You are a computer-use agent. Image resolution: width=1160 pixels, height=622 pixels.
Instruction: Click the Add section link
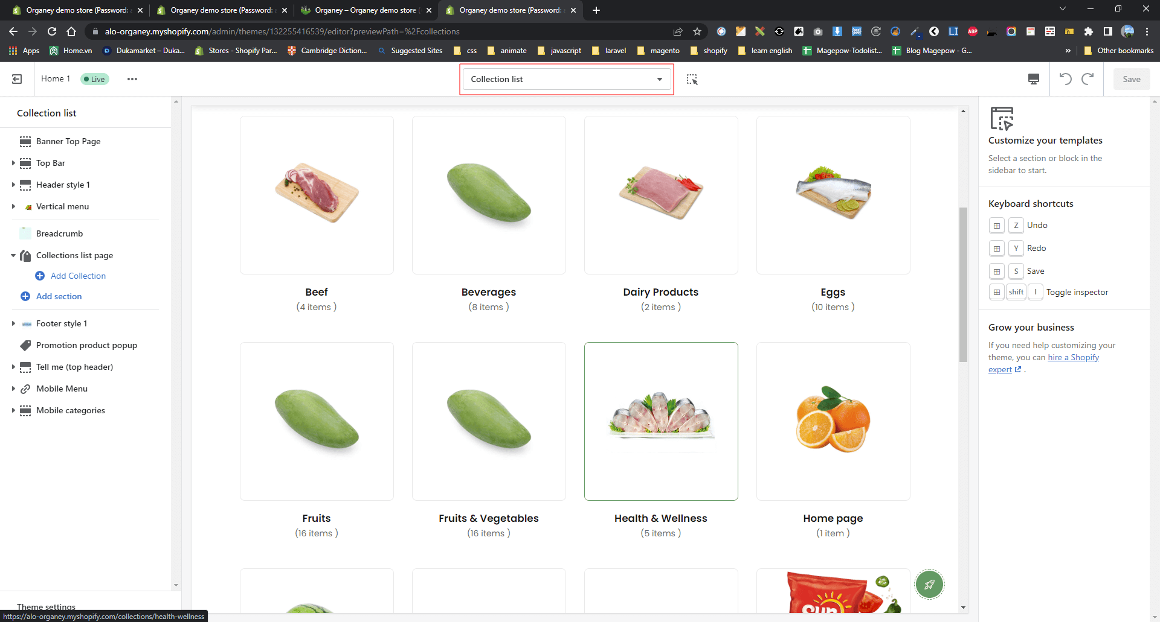pos(59,296)
